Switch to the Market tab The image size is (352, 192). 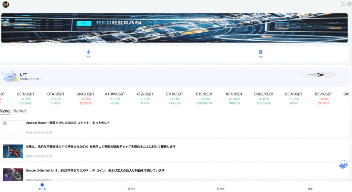click(x=19, y=111)
